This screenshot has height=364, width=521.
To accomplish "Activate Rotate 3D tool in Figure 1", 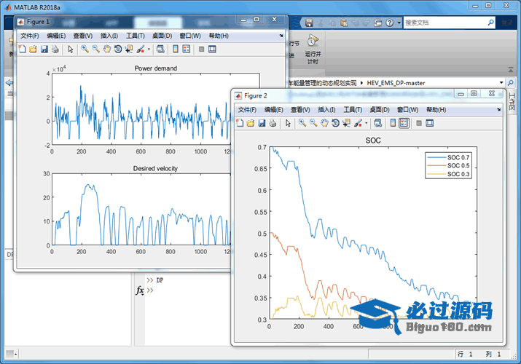I will pos(117,49).
